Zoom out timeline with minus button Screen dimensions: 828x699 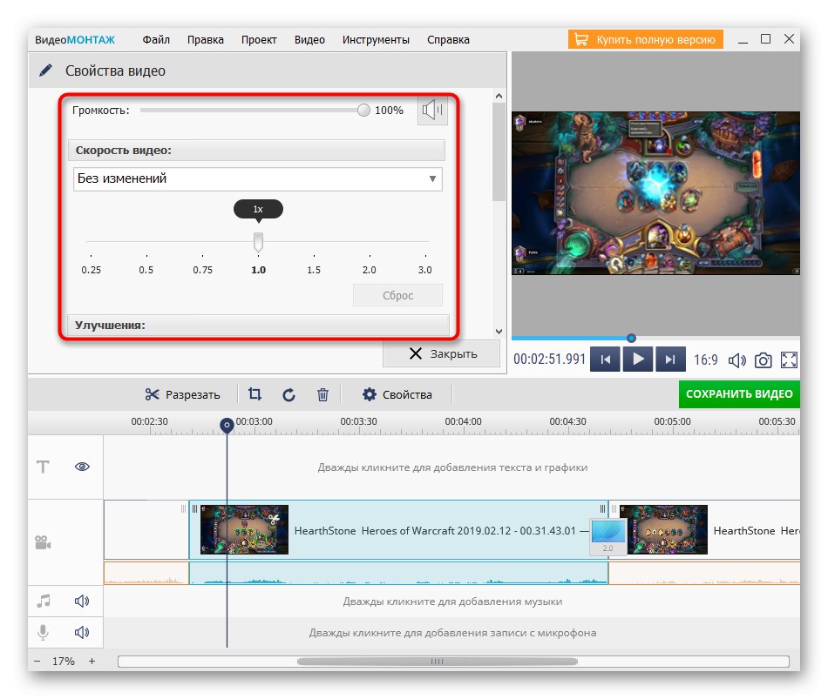pyautogui.click(x=37, y=662)
